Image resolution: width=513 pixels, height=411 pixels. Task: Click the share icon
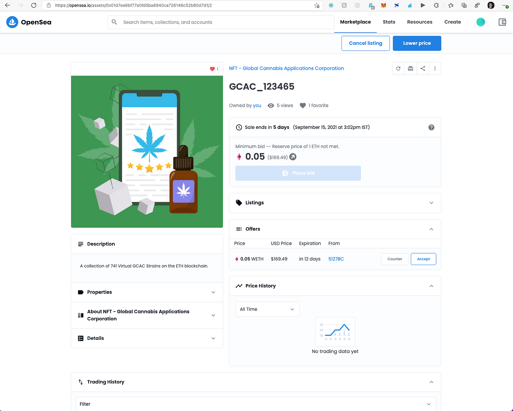pyautogui.click(x=422, y=68)
